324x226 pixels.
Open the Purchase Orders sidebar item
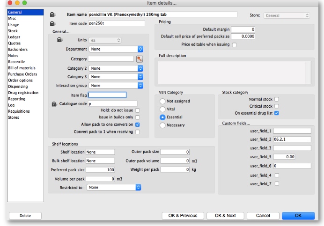[22, 74]
